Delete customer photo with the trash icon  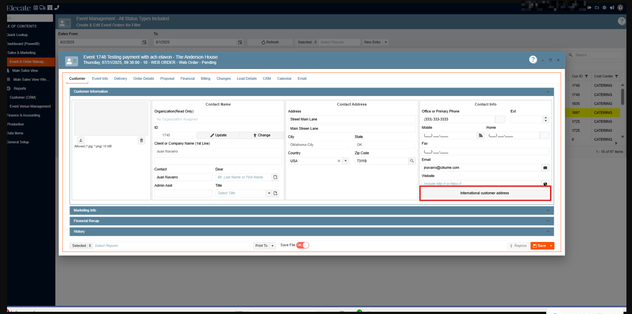[x=141, y=140]
